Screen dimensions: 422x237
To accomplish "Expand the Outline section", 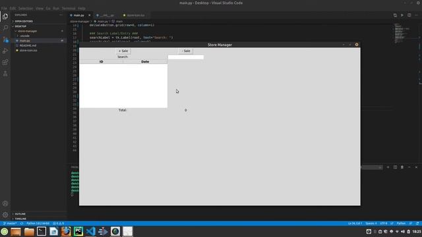I will pos(20,214).
